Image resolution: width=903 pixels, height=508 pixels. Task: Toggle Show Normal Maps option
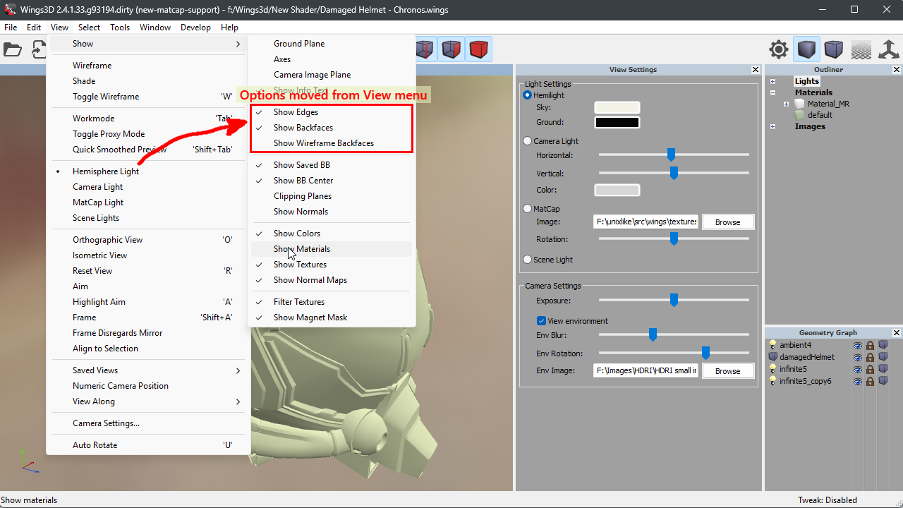click(x=332, y=280)
